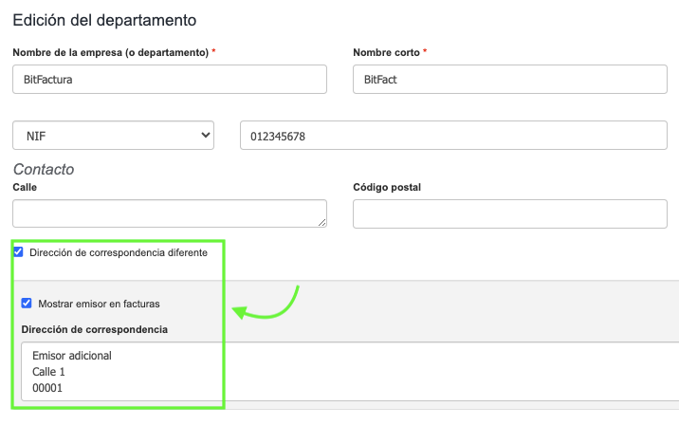Click the 'Nombre de la empresa (o departamento)' label
This screenshot has height=425, width=679.
click(x=111, y=51)
